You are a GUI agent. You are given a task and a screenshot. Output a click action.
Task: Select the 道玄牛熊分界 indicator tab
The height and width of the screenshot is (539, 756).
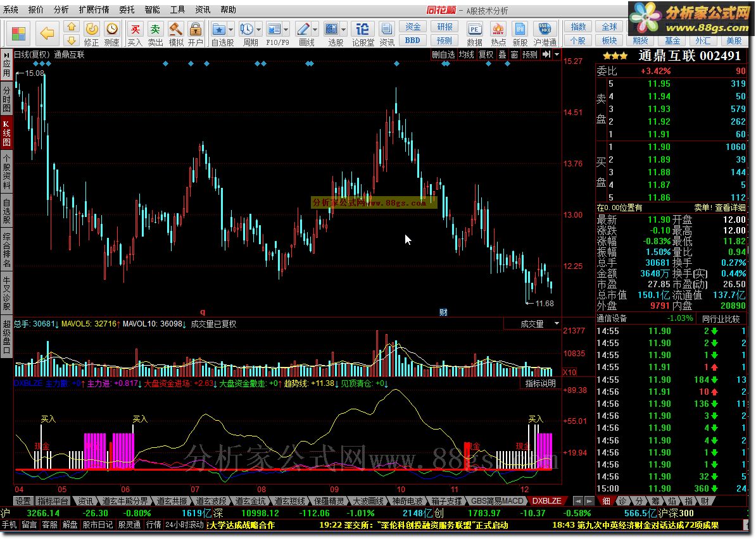(125, 501)
